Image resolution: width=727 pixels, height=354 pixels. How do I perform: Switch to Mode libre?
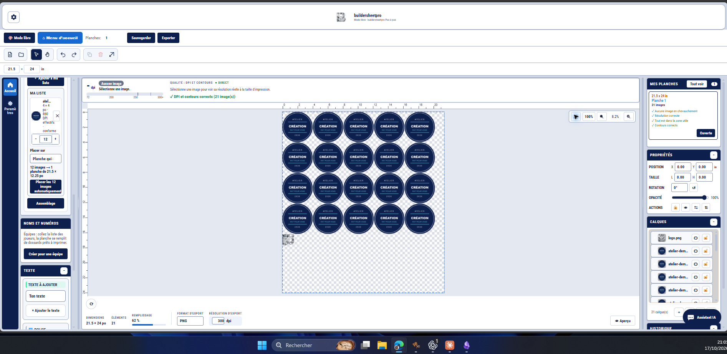click(20, 38)
